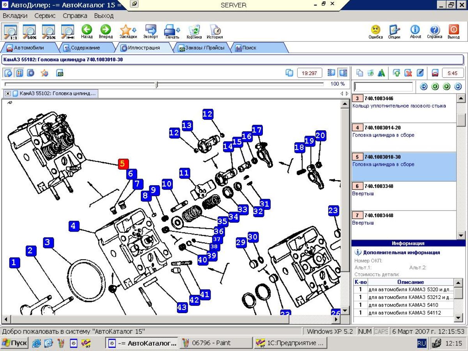Open the Корзина basket
This screenshot has width=468, height=351.
coord(194,32)
